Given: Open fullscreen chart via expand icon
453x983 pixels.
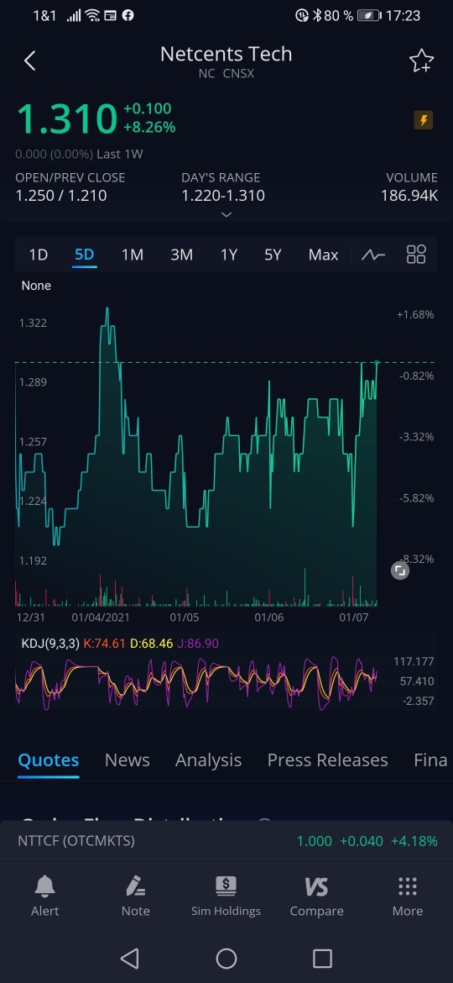Looking at the screenshot, I should [x=400, y=570].
